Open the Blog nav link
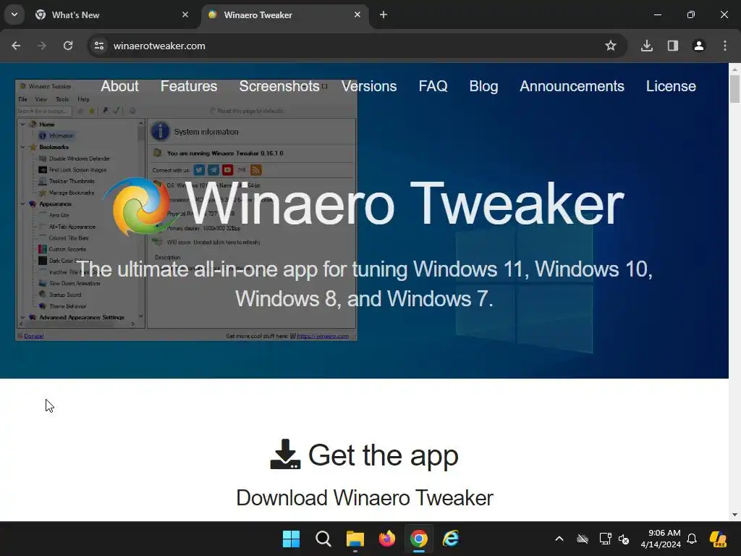The width and height of the screenshot is (741, 556). point(483,86)
